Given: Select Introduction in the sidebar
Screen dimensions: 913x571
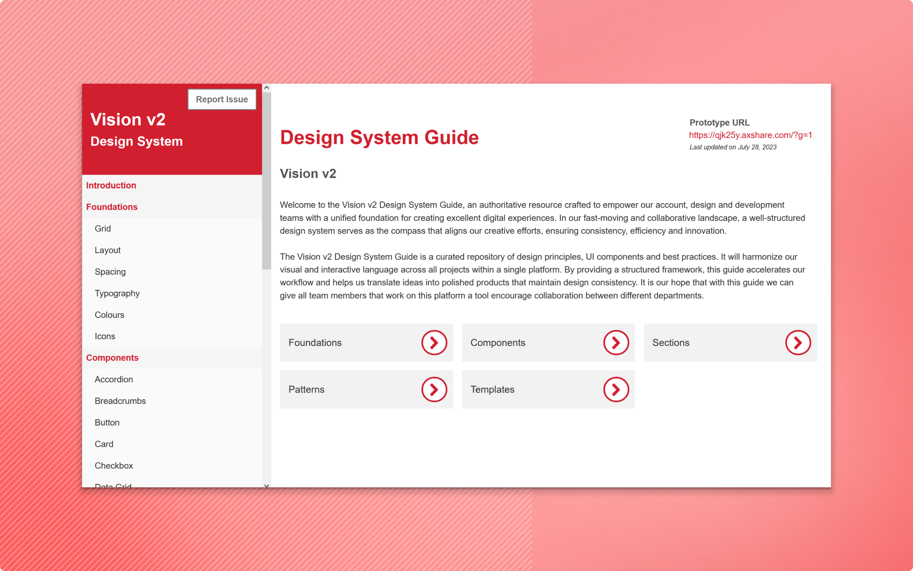Looking at the screenshot, I should click(x=111, y=186).
